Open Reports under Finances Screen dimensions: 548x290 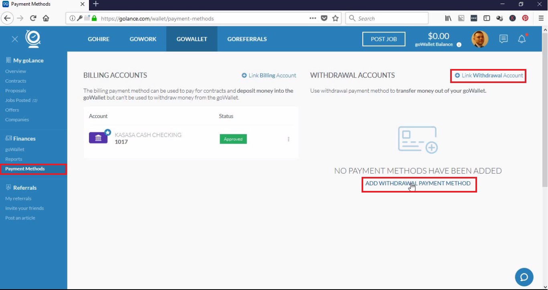tap(14, 159)
